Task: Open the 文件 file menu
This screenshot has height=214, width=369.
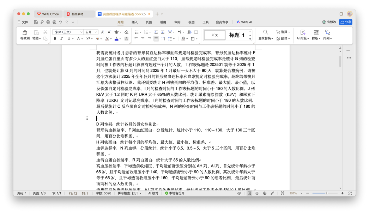Action: (x=23, y=22)
